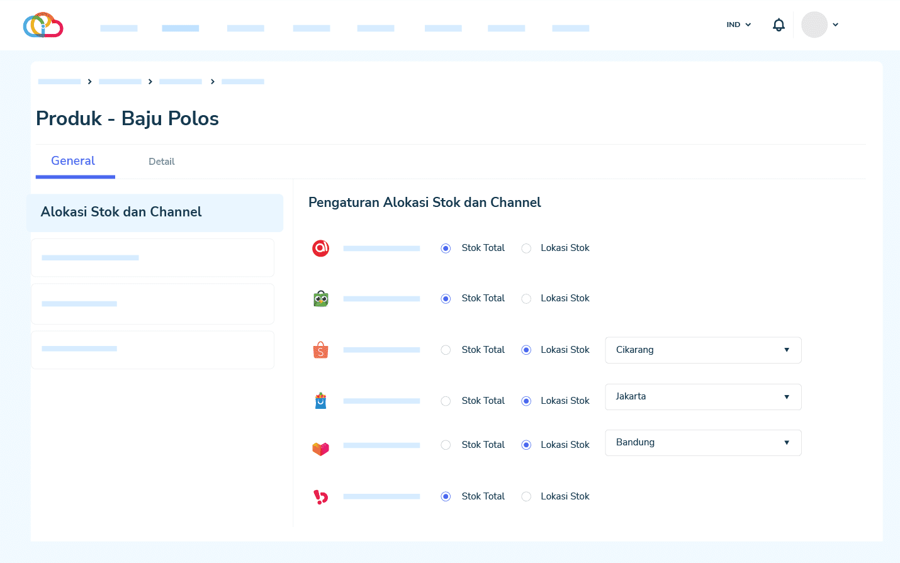Click the Lazada heart box icon
This screenshot has height=563, width=900.
(x=320, y=449)
